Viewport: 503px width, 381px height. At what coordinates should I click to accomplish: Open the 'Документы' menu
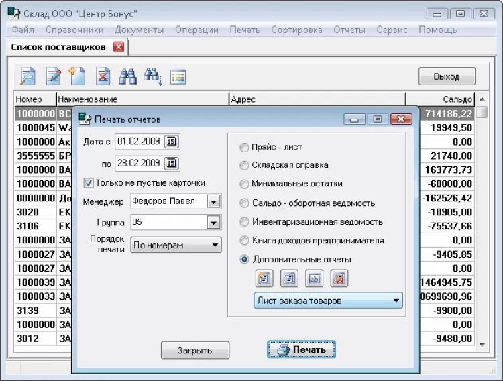[139, 30]
